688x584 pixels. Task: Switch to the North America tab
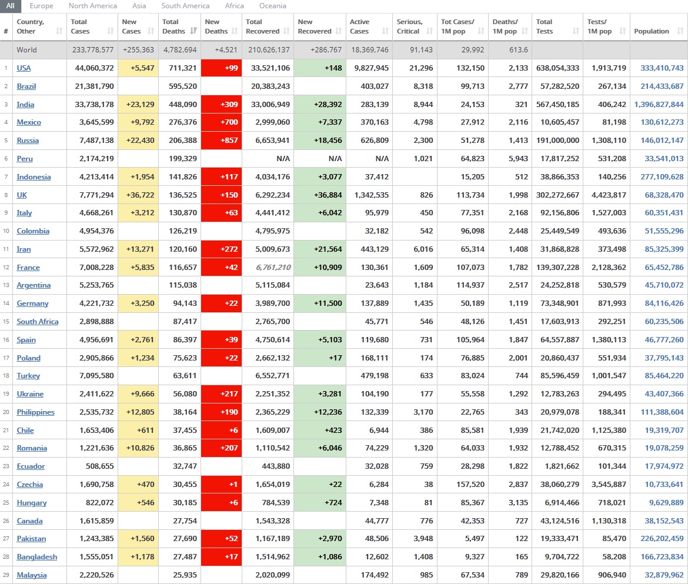coord(92,6)
